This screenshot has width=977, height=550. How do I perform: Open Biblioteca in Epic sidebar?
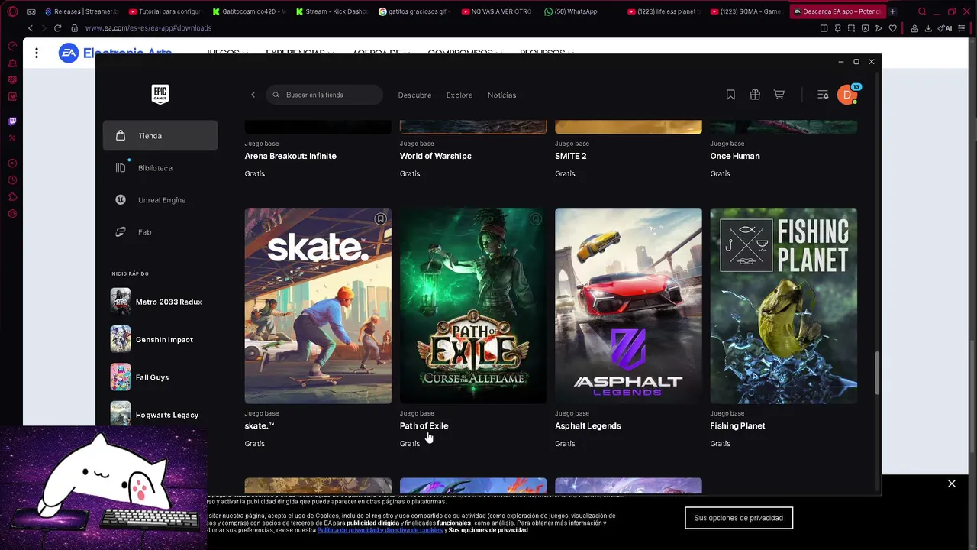coord(160,168)
